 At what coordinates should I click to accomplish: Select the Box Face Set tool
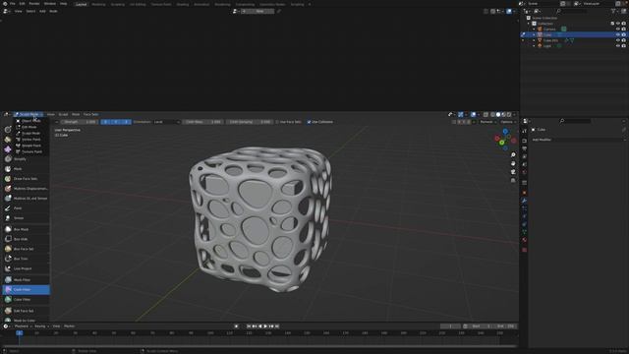(27, 249)
